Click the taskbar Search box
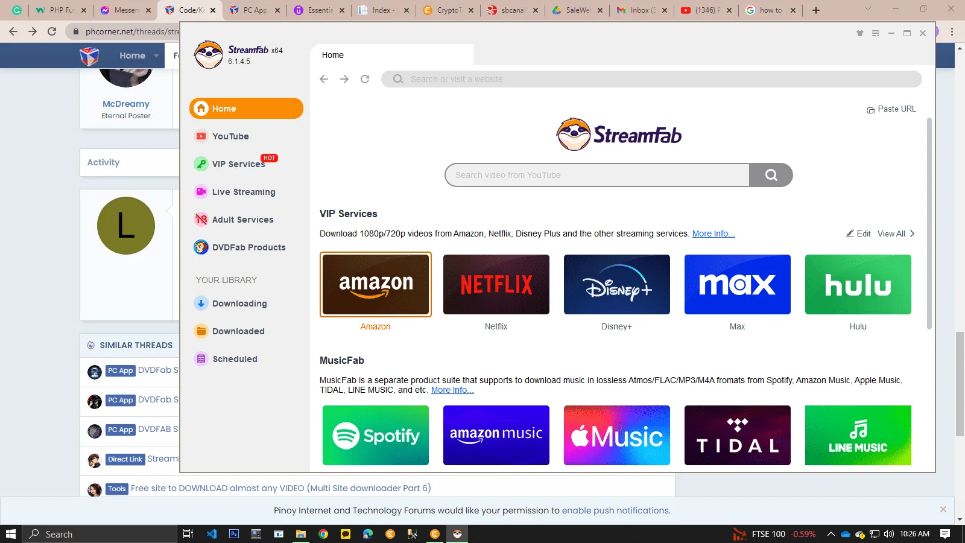Viewport: 965px width, 543px height. pyautogui.click(x=100, y=534)
